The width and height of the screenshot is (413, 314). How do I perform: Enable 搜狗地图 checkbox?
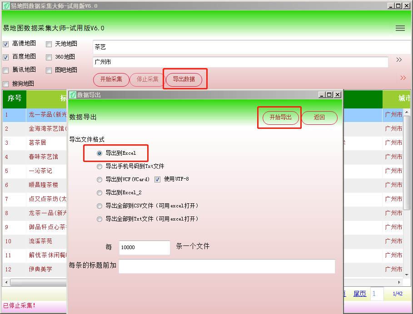click(6, 84)
